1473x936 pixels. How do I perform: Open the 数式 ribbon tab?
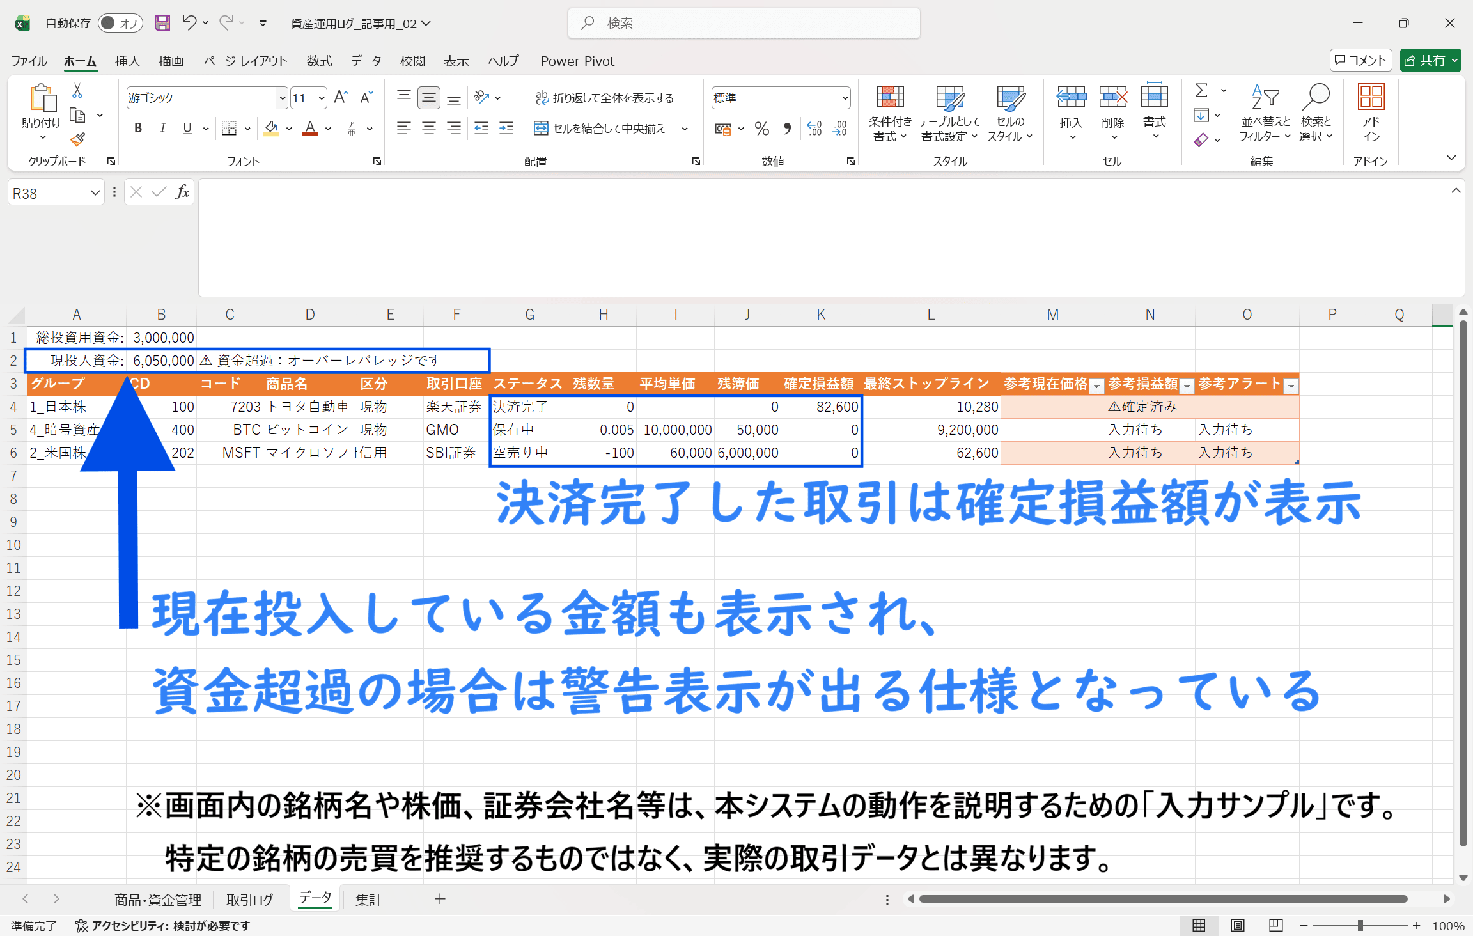click(319, 61)
